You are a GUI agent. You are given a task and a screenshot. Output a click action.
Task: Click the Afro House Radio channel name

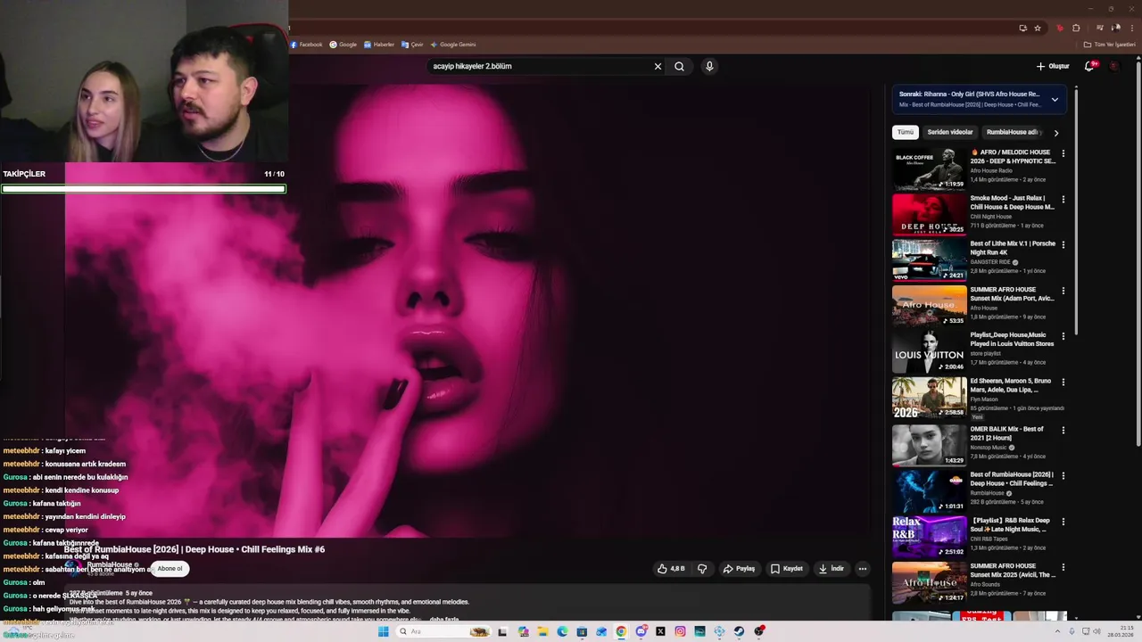click(x=991, y=170)
